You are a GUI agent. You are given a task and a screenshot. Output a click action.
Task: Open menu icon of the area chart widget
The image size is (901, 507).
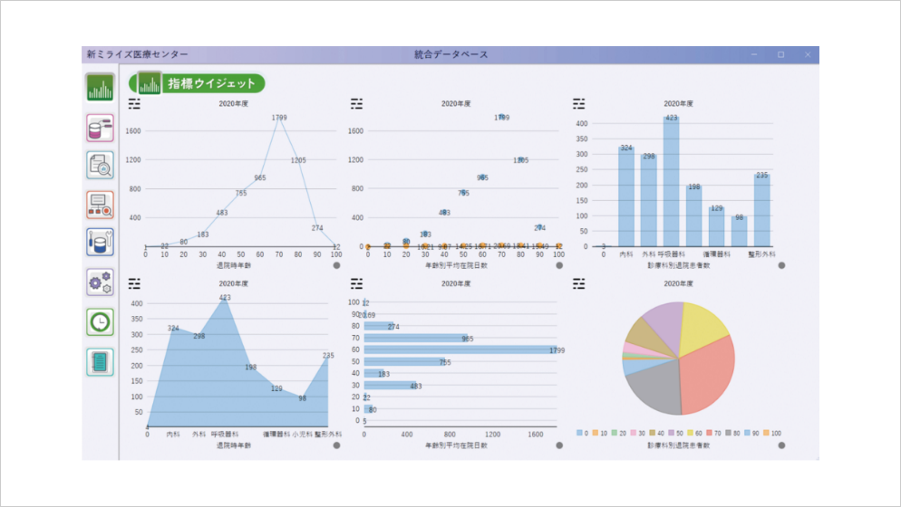[135, 283]
